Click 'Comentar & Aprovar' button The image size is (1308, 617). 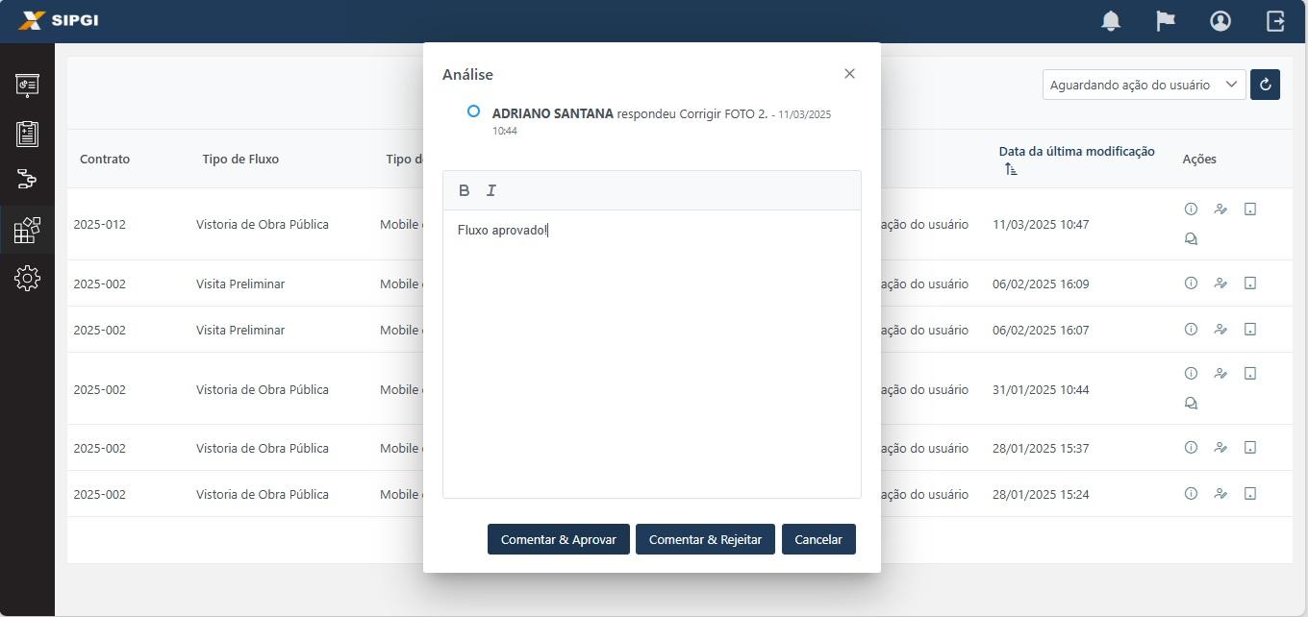pos(558,539)
